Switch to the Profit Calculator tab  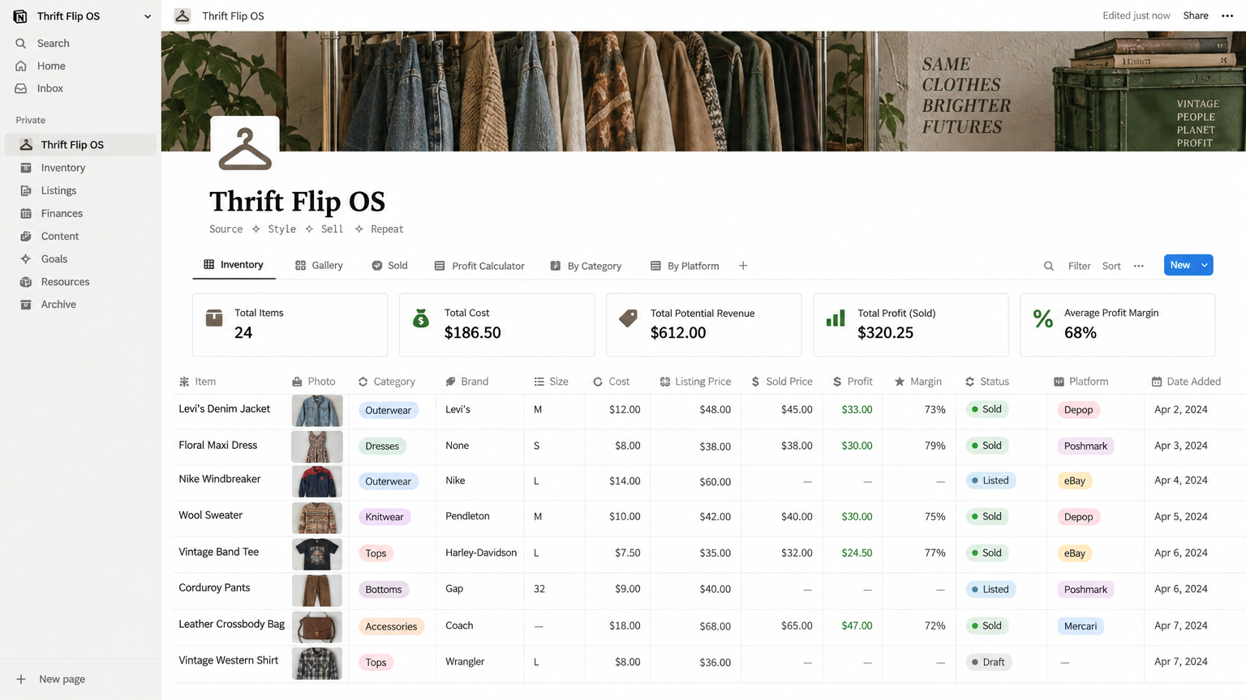click(479, 266)
